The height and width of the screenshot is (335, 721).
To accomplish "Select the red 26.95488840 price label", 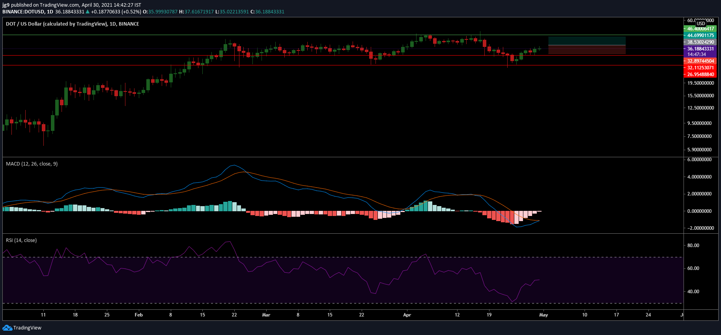I will tap(700, 74).
